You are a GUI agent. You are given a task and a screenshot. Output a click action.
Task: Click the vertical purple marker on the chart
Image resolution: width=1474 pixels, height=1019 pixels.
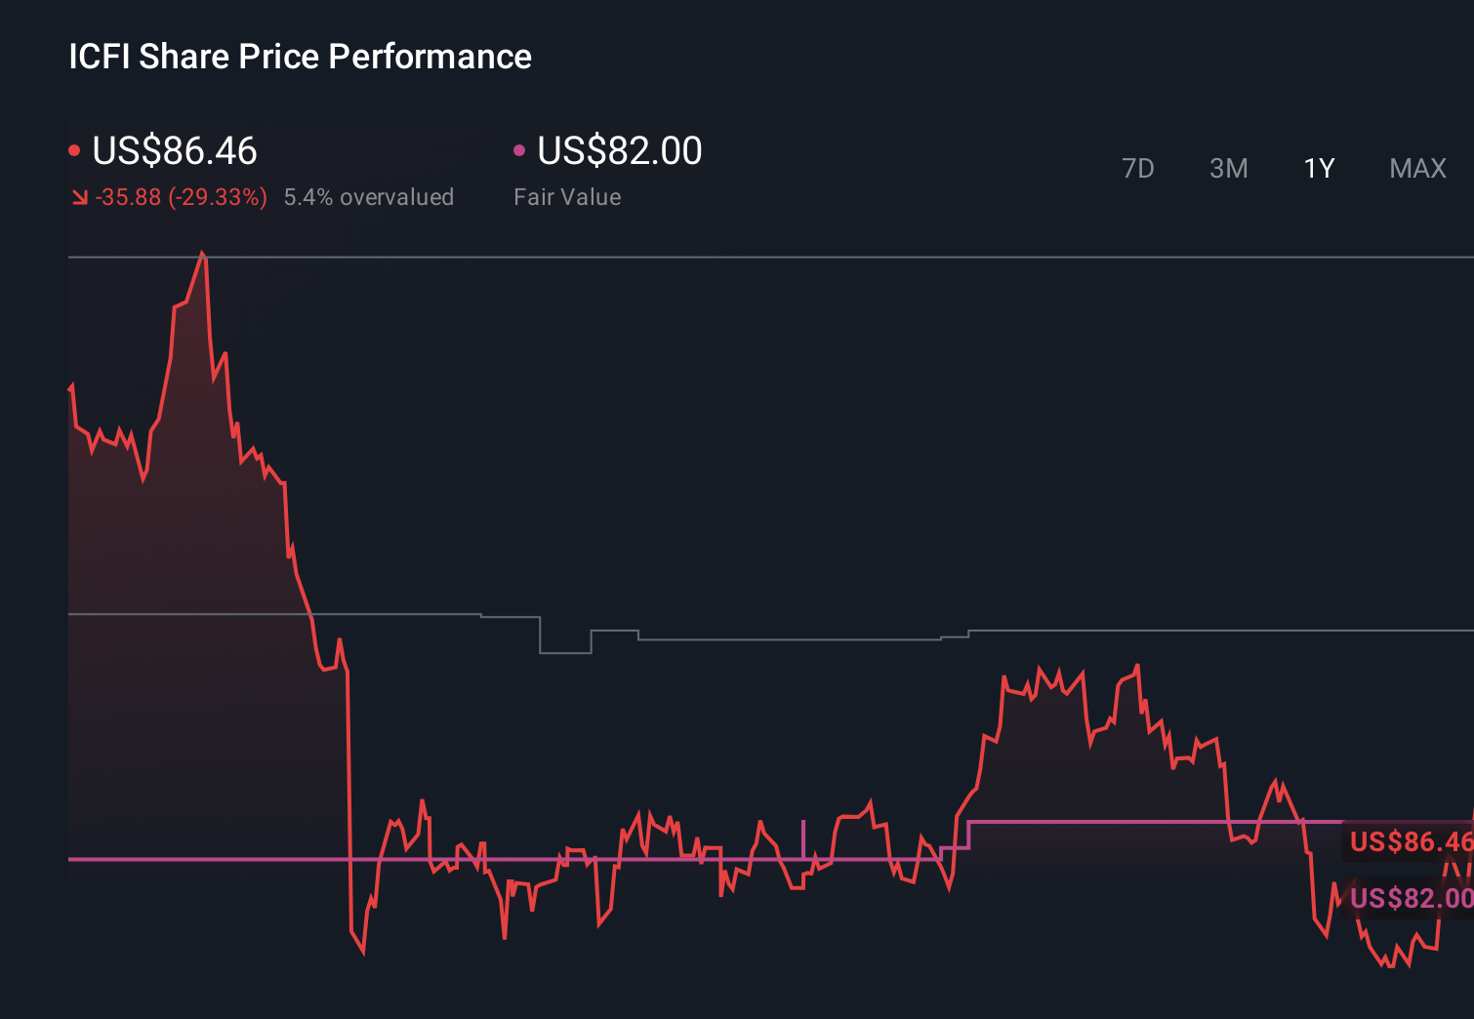pyautogui.click(x=802, y=839)
